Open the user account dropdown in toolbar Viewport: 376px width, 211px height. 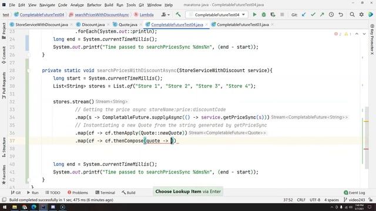166,15
